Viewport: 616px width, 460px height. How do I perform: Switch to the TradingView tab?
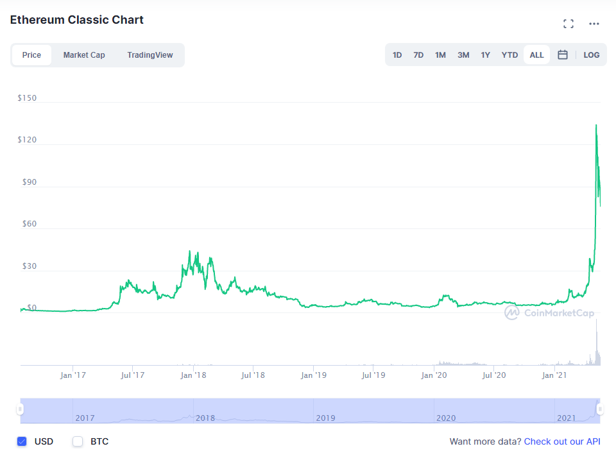pyautogui.click(x=150, y=55)
